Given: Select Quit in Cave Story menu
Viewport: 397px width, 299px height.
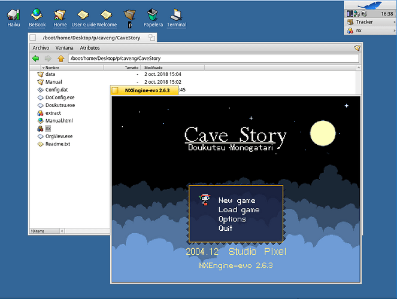Looking at the screenshot, I should coord(225,228).
